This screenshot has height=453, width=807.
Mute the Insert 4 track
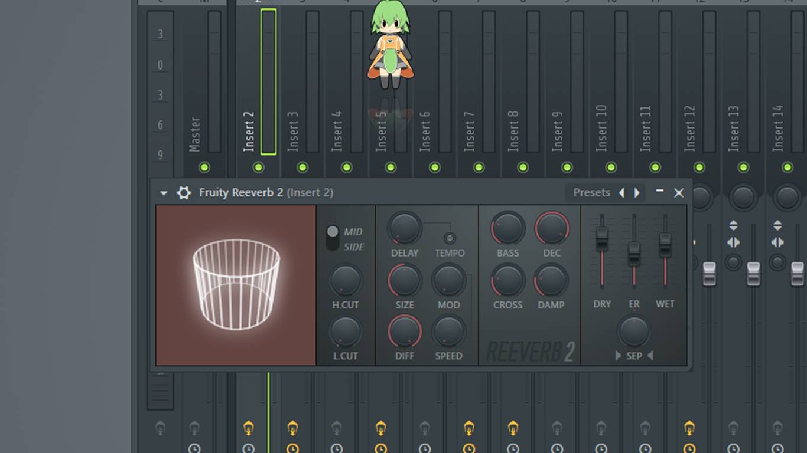346,168
